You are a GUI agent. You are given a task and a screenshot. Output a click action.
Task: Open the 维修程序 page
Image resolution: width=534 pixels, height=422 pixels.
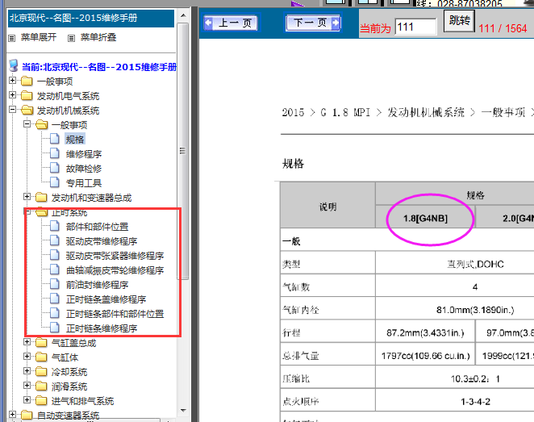pyautogui.click(x=84, y=154)
